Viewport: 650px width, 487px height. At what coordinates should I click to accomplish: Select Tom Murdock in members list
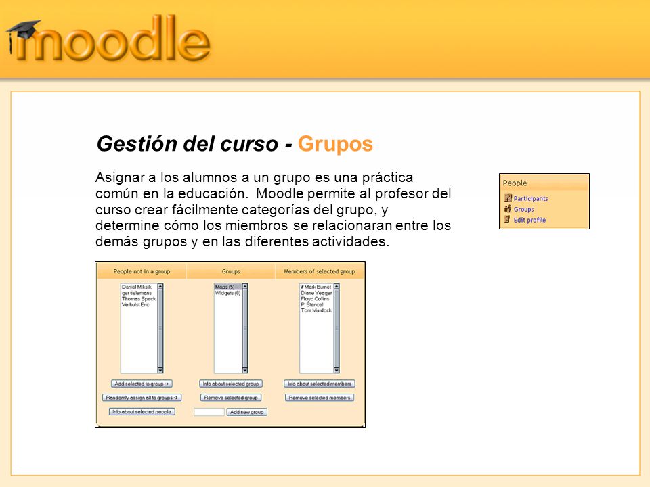coord(316,310)
